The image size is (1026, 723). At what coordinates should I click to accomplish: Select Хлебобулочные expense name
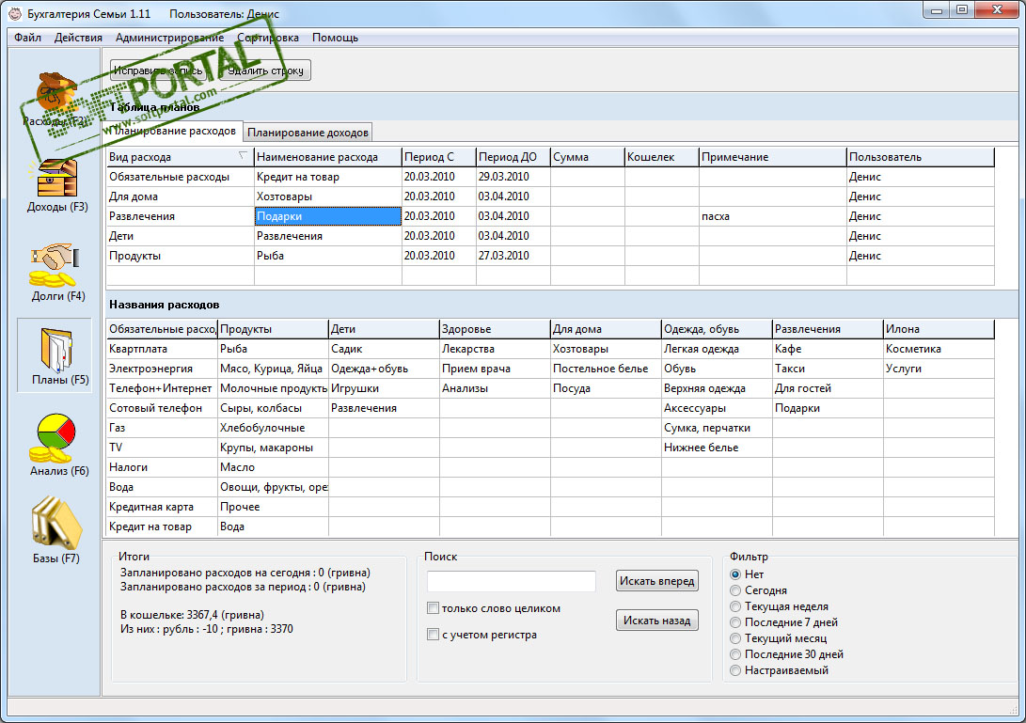pos(273,428)
